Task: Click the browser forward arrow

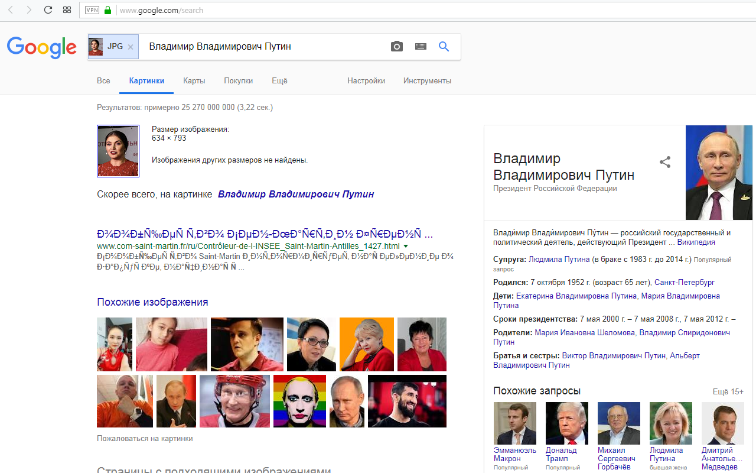Action: [x=29, y=10]
